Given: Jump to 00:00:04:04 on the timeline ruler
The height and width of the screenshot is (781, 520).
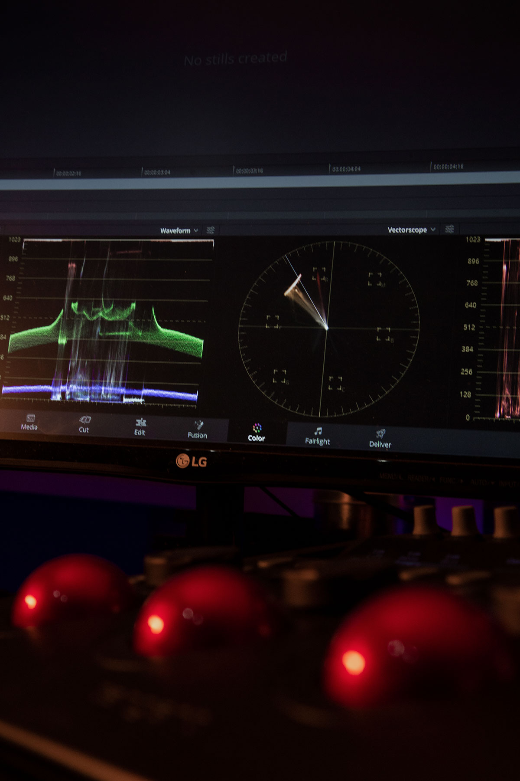Looking at the screenshot, I should click(x=346, y=169).
